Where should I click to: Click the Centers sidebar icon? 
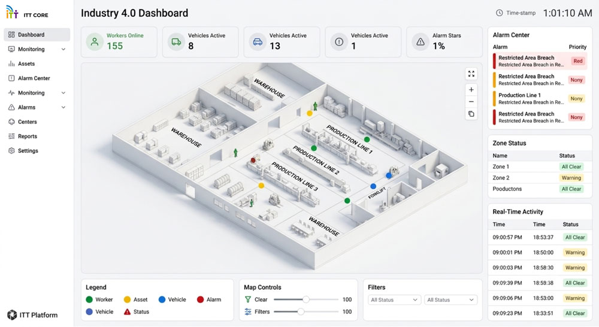click(11, 122)
